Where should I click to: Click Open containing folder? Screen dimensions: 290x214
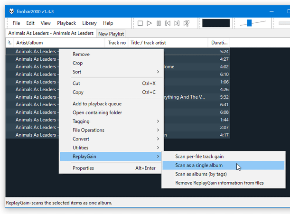[112, 112]
